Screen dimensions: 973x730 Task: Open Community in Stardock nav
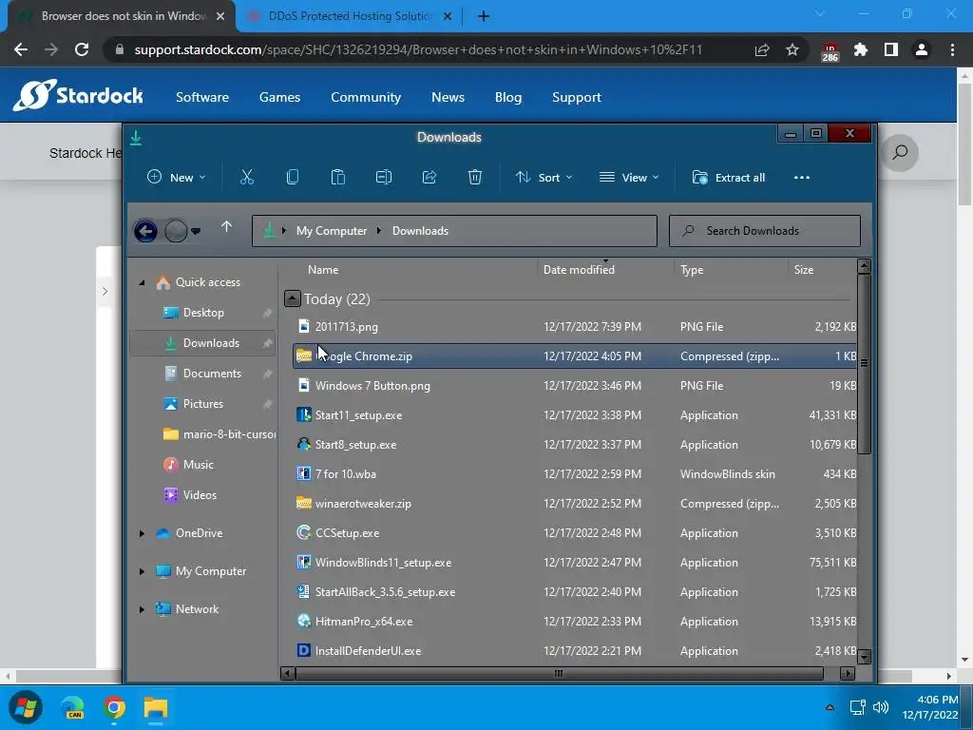tap(366, 97)
